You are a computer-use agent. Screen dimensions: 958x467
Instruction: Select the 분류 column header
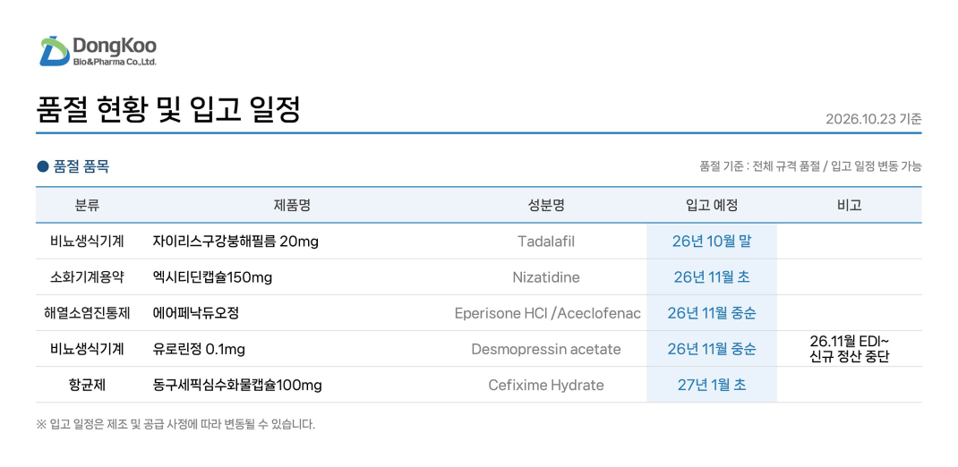pos(87,206)
